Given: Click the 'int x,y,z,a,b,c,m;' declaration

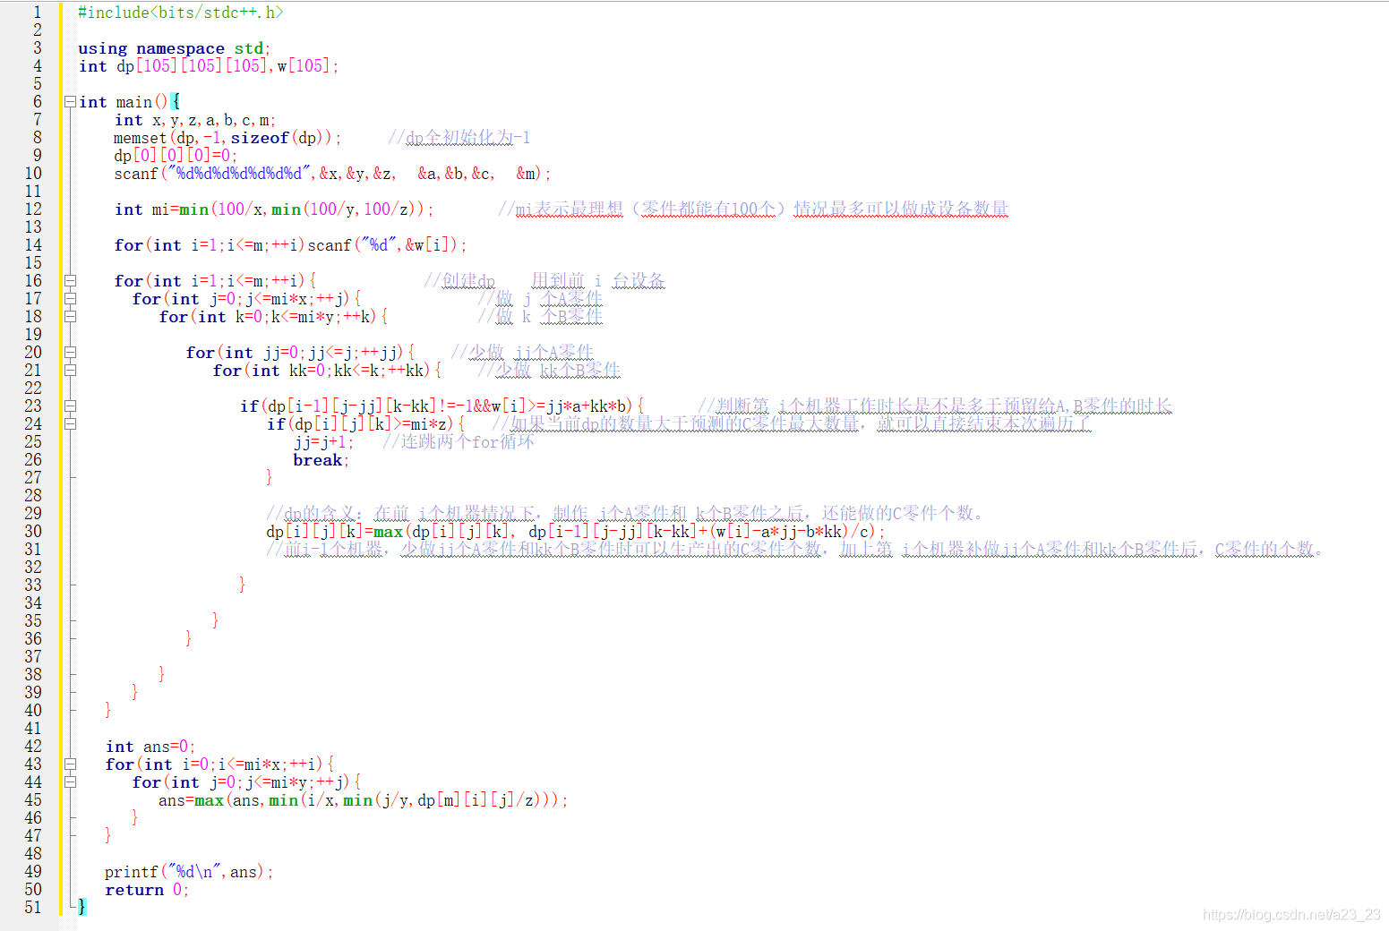Looking at the screenshot, I should pyautogui.click(x=195, y=120).
